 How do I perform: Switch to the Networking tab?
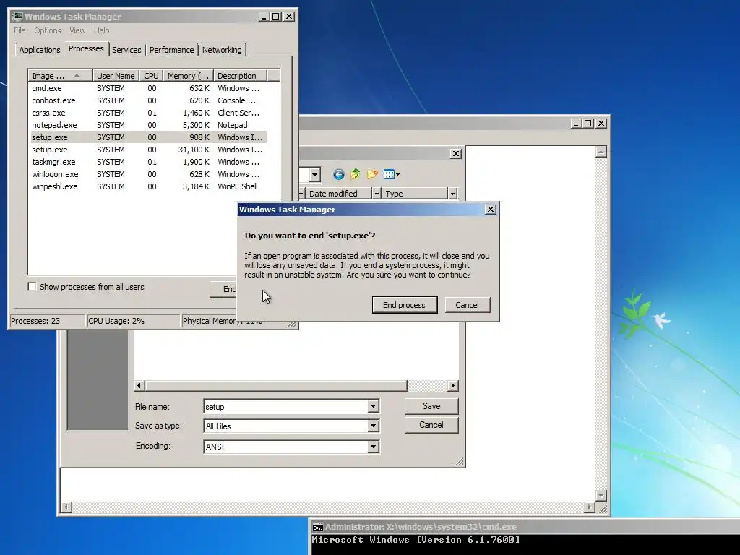tap(222, 50)
